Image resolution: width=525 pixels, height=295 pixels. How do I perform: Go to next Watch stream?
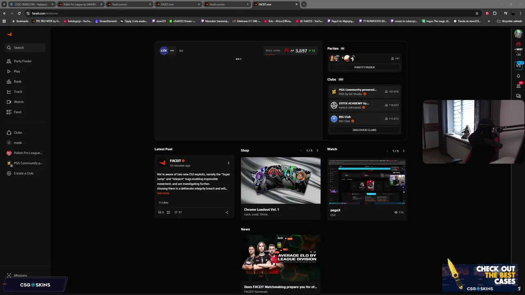tap(404, 151)
